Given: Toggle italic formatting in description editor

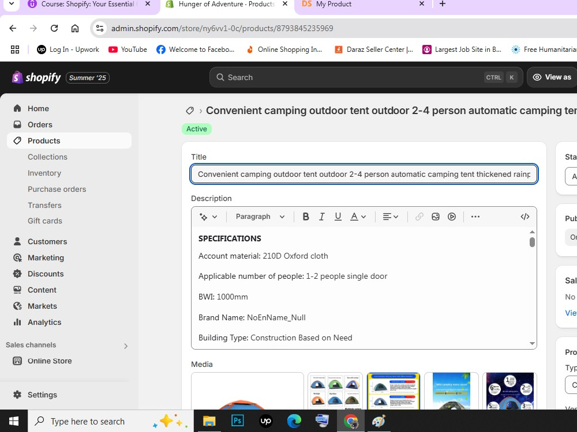Looking at the screenshot, I should point(321,217).
